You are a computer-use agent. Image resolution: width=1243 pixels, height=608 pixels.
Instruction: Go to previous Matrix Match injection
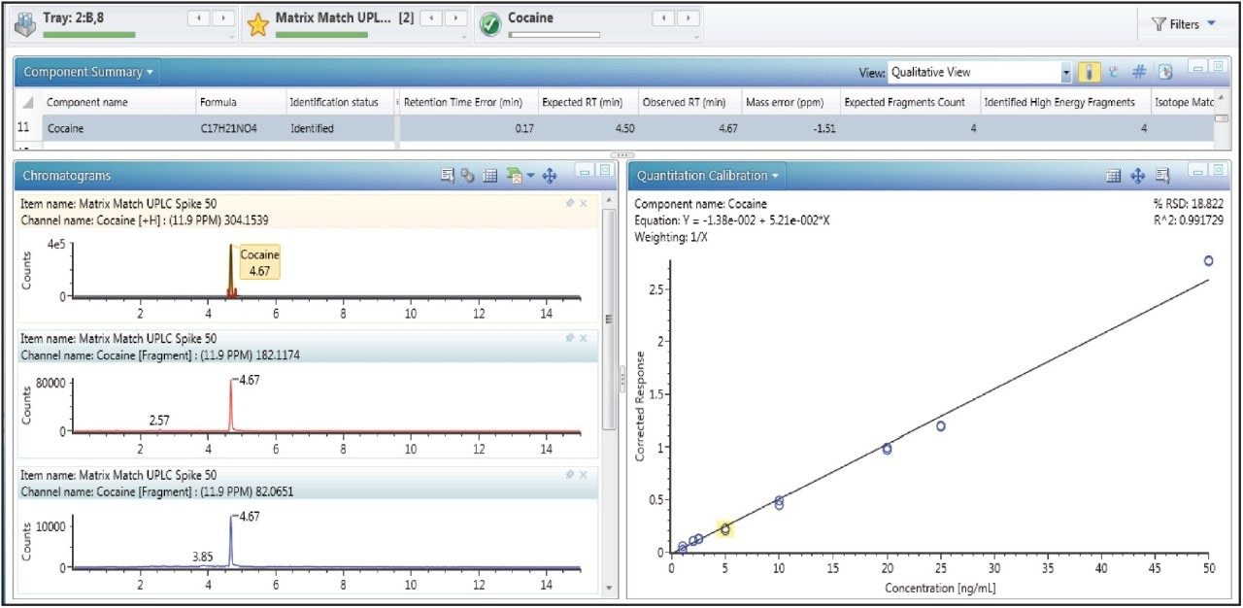(433, 18)
